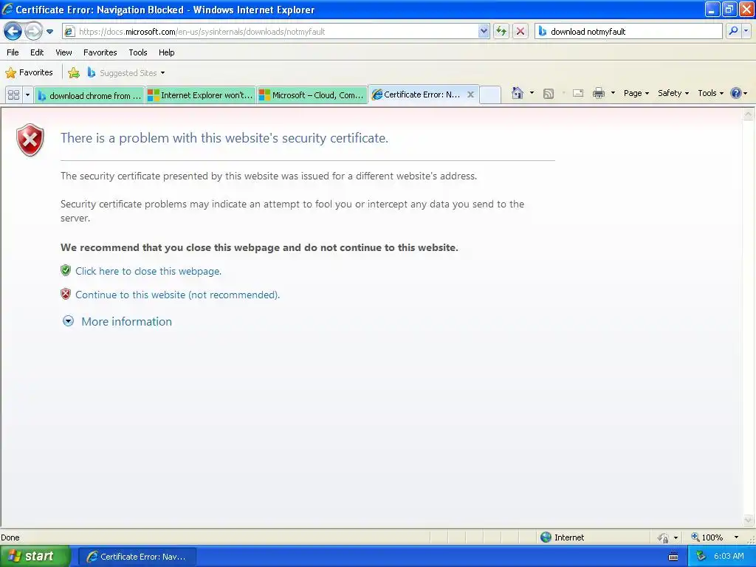The height and width of the screenshot is (567, 756).
Task: Click 'Click here to close this webpage' link
Action: [148, 271]
